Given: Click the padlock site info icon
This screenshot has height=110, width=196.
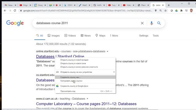Looking at the screenshot, I should pos(21,11).
